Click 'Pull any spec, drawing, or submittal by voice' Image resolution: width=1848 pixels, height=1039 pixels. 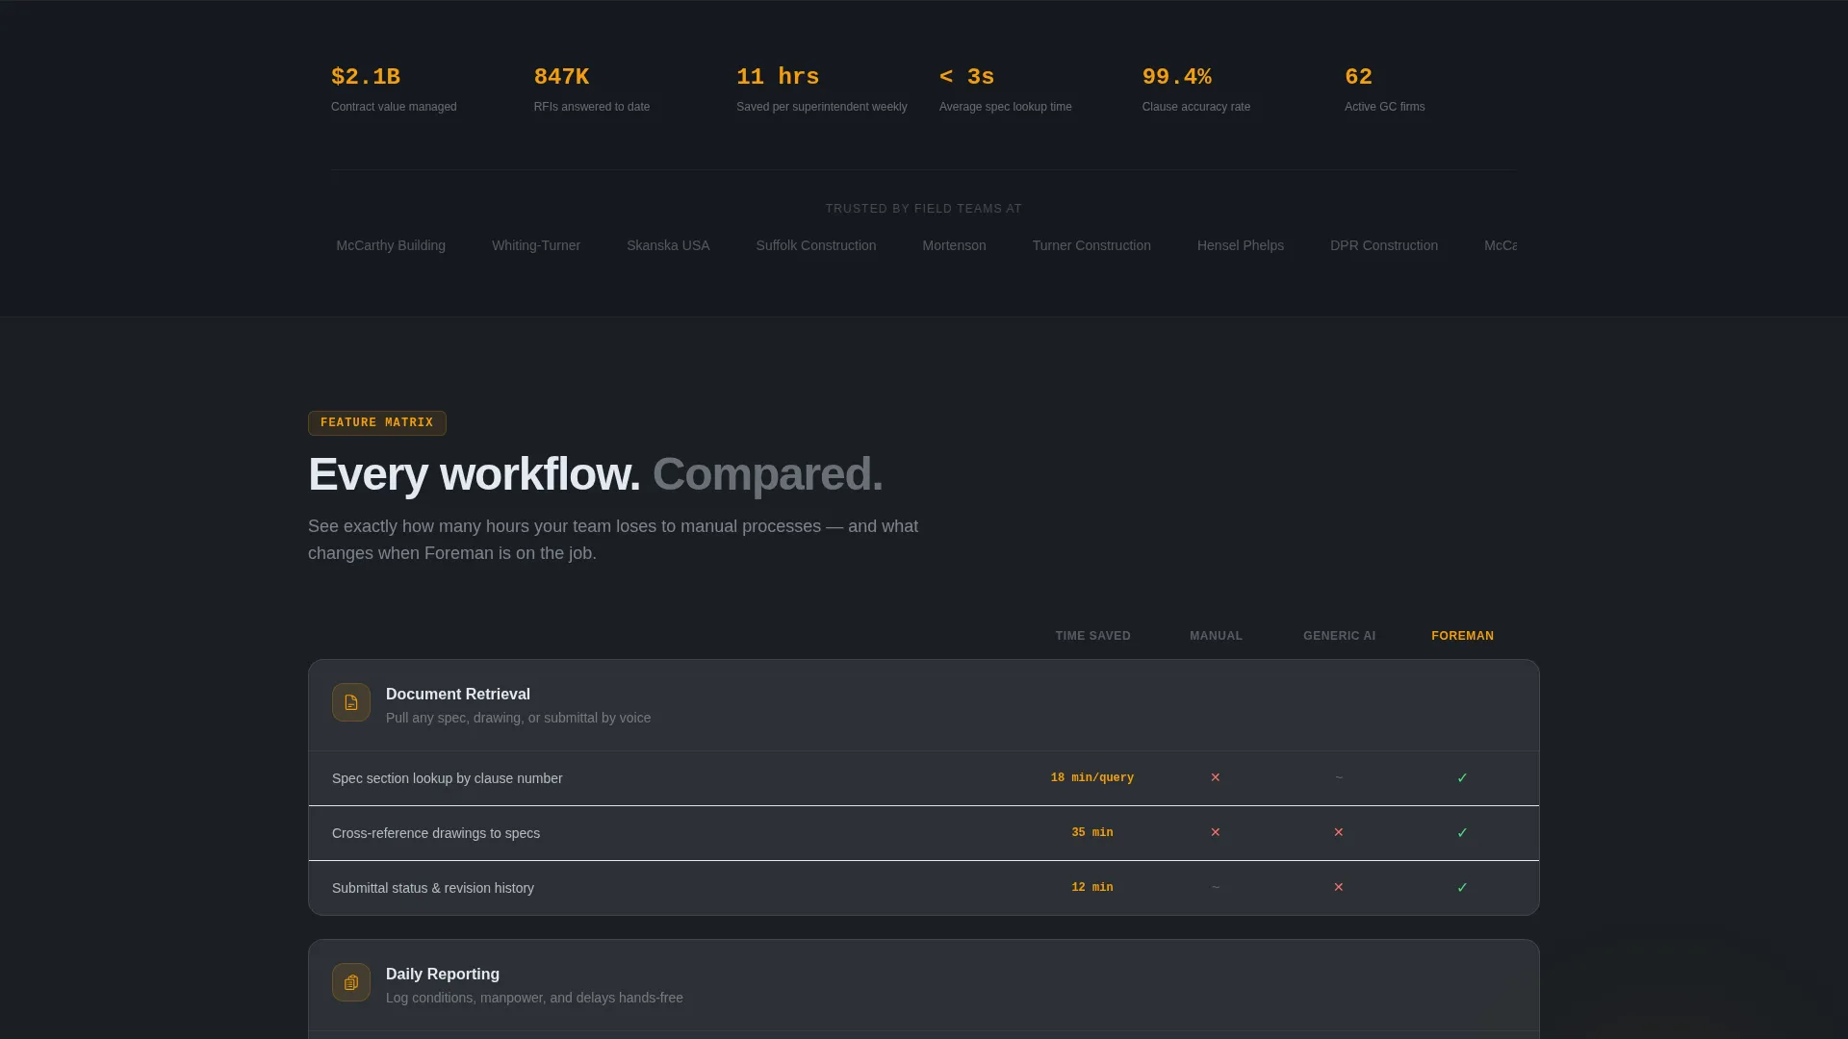pos(518,718)
